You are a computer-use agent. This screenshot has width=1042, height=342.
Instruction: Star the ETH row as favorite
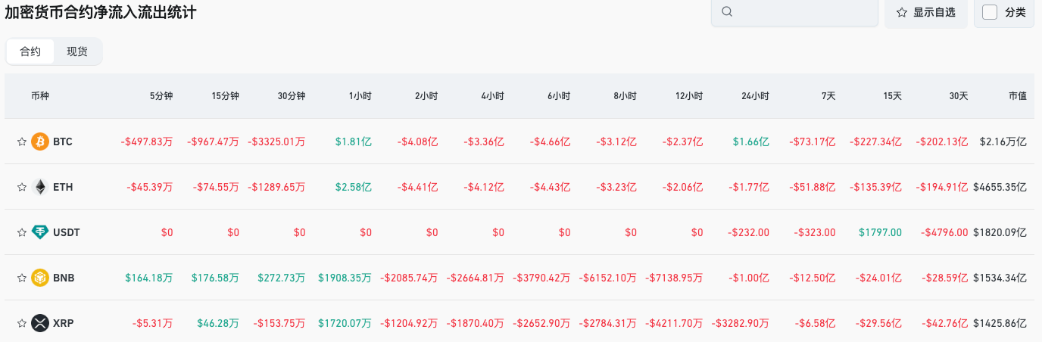pyautogui.click(x=22, y=187)
